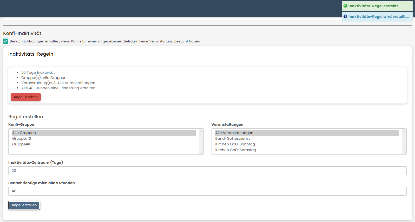415x222 pixels.
Task: Click the Regel erstellen submit button
Action: (x=24, y=205)
